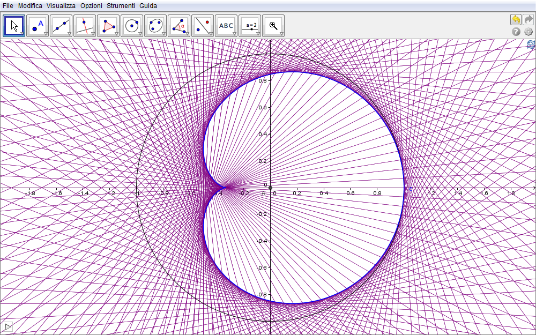Image resolution: width=536 pixels, height=335 pixels.
Task: Click the grey Redo arrow
Action: (528, 19)
